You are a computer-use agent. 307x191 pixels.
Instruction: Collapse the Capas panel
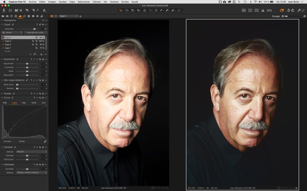pos(2,24)
